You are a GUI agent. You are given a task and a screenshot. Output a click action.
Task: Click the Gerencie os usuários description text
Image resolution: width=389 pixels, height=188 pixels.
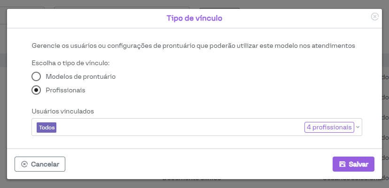click(193, 46)
